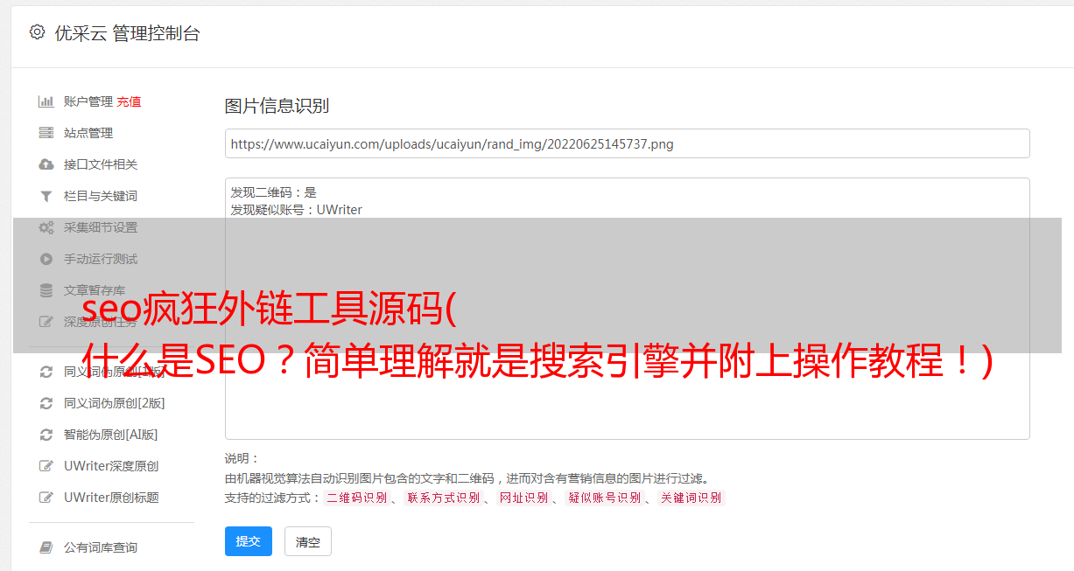Click the book icon for 公有词库查询

(x=46, y=547)
